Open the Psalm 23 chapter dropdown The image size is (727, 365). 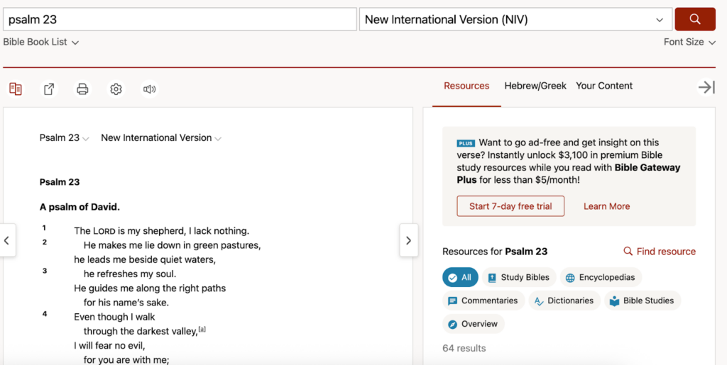(x=64, y=138)
